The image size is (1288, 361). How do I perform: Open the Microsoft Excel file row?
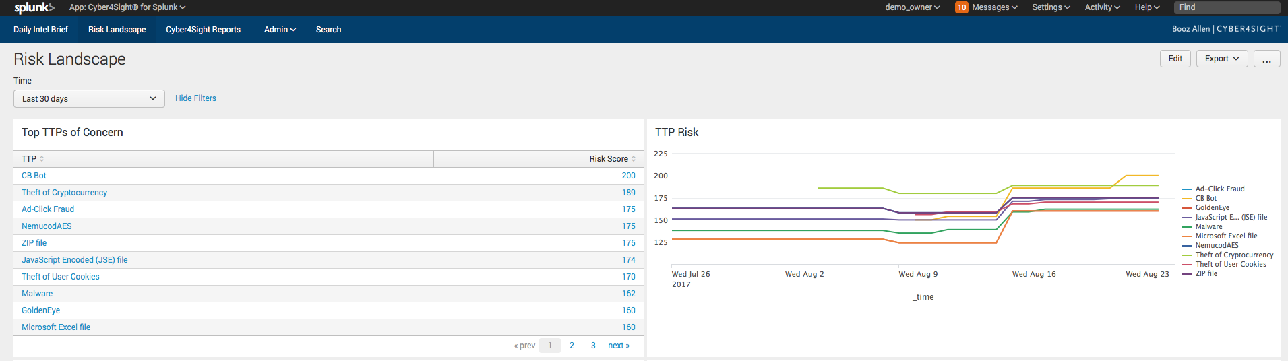point(56,327)
